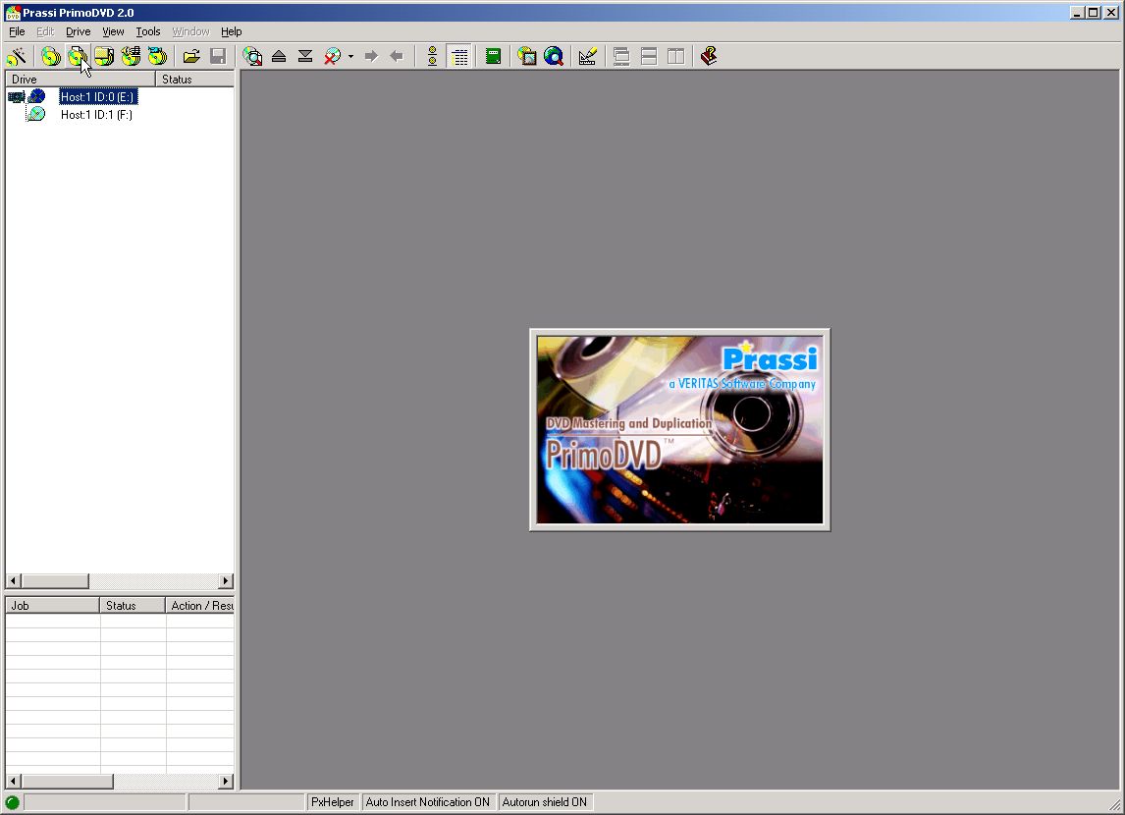Image resolution: width=1125 pixels, height=815 pixels.
Task: Click the job panel horizontal scrollbar thumb
Action: (67, 781)
